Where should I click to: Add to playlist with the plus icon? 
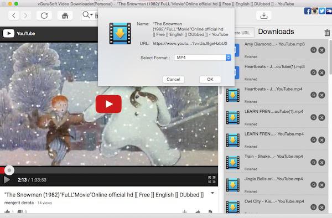(185, 211)
